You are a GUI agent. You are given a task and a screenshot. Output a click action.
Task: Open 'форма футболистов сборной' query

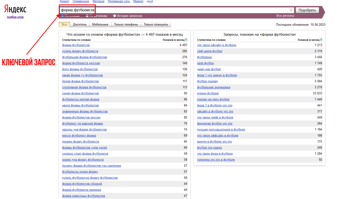coord(82,184)
